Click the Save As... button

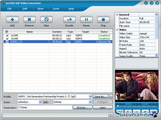(x=100, y=96)
